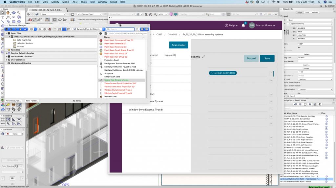Click the Lasso Marquee mode icon
The image size is (336, 188).
[x=60, y=20]
